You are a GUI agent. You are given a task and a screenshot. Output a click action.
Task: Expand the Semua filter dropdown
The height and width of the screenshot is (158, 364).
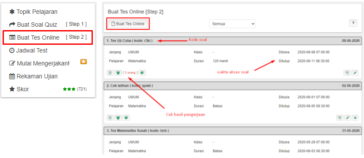click(232, 24)
